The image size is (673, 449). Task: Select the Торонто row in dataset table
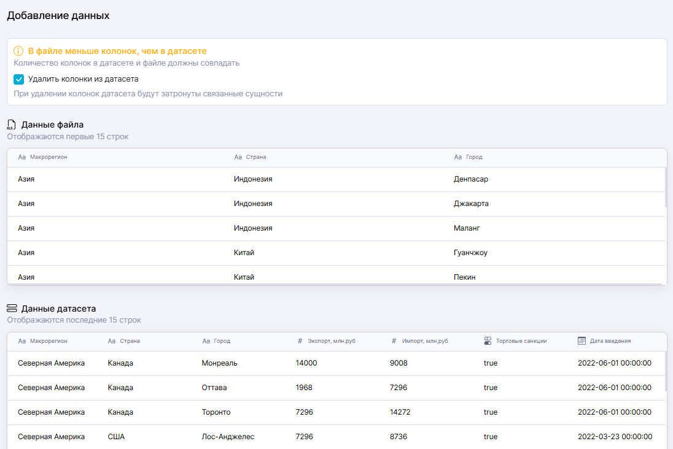[x=216, y=412]
